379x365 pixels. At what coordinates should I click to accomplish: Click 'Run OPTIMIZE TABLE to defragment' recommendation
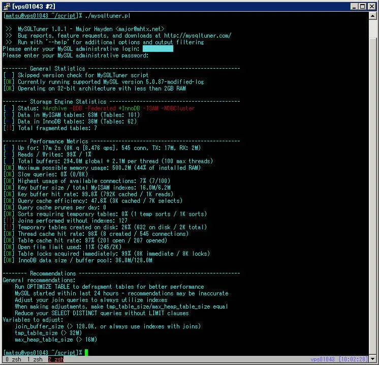[109, 287]
